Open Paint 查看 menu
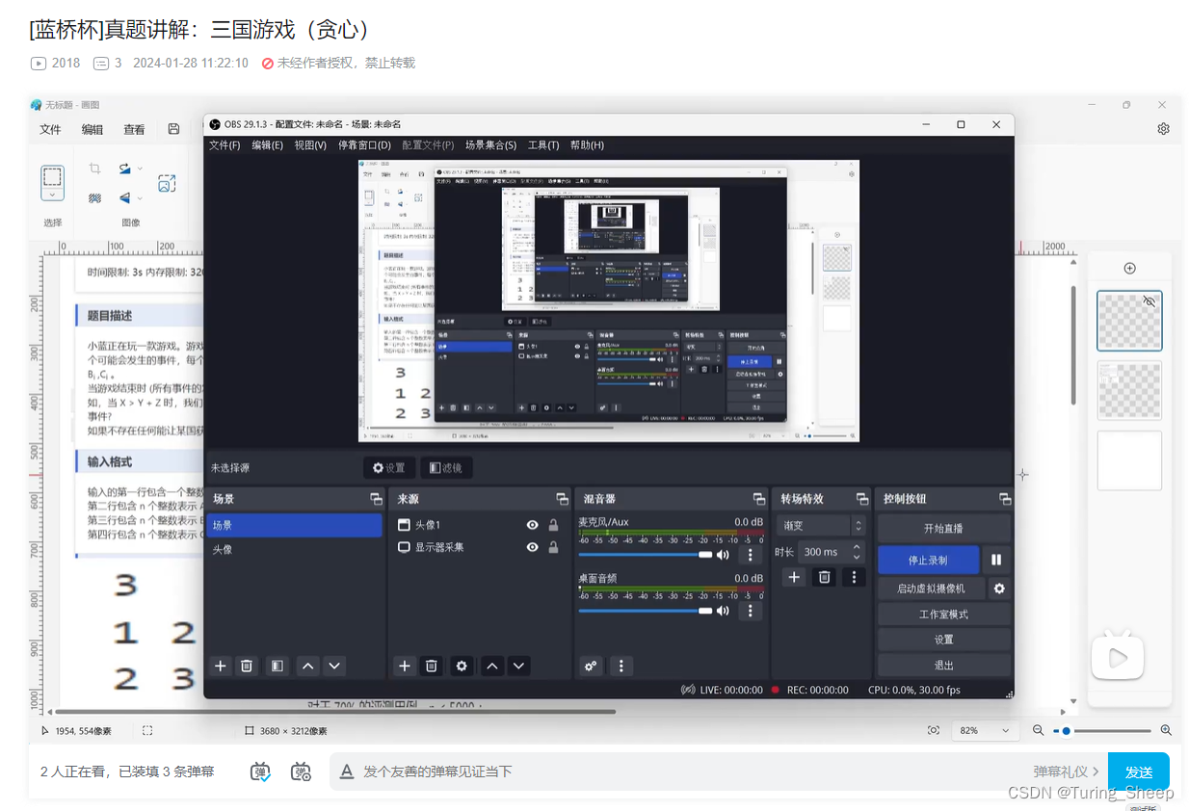Viewport: 1189px width, 811px height. click(134, 129)
